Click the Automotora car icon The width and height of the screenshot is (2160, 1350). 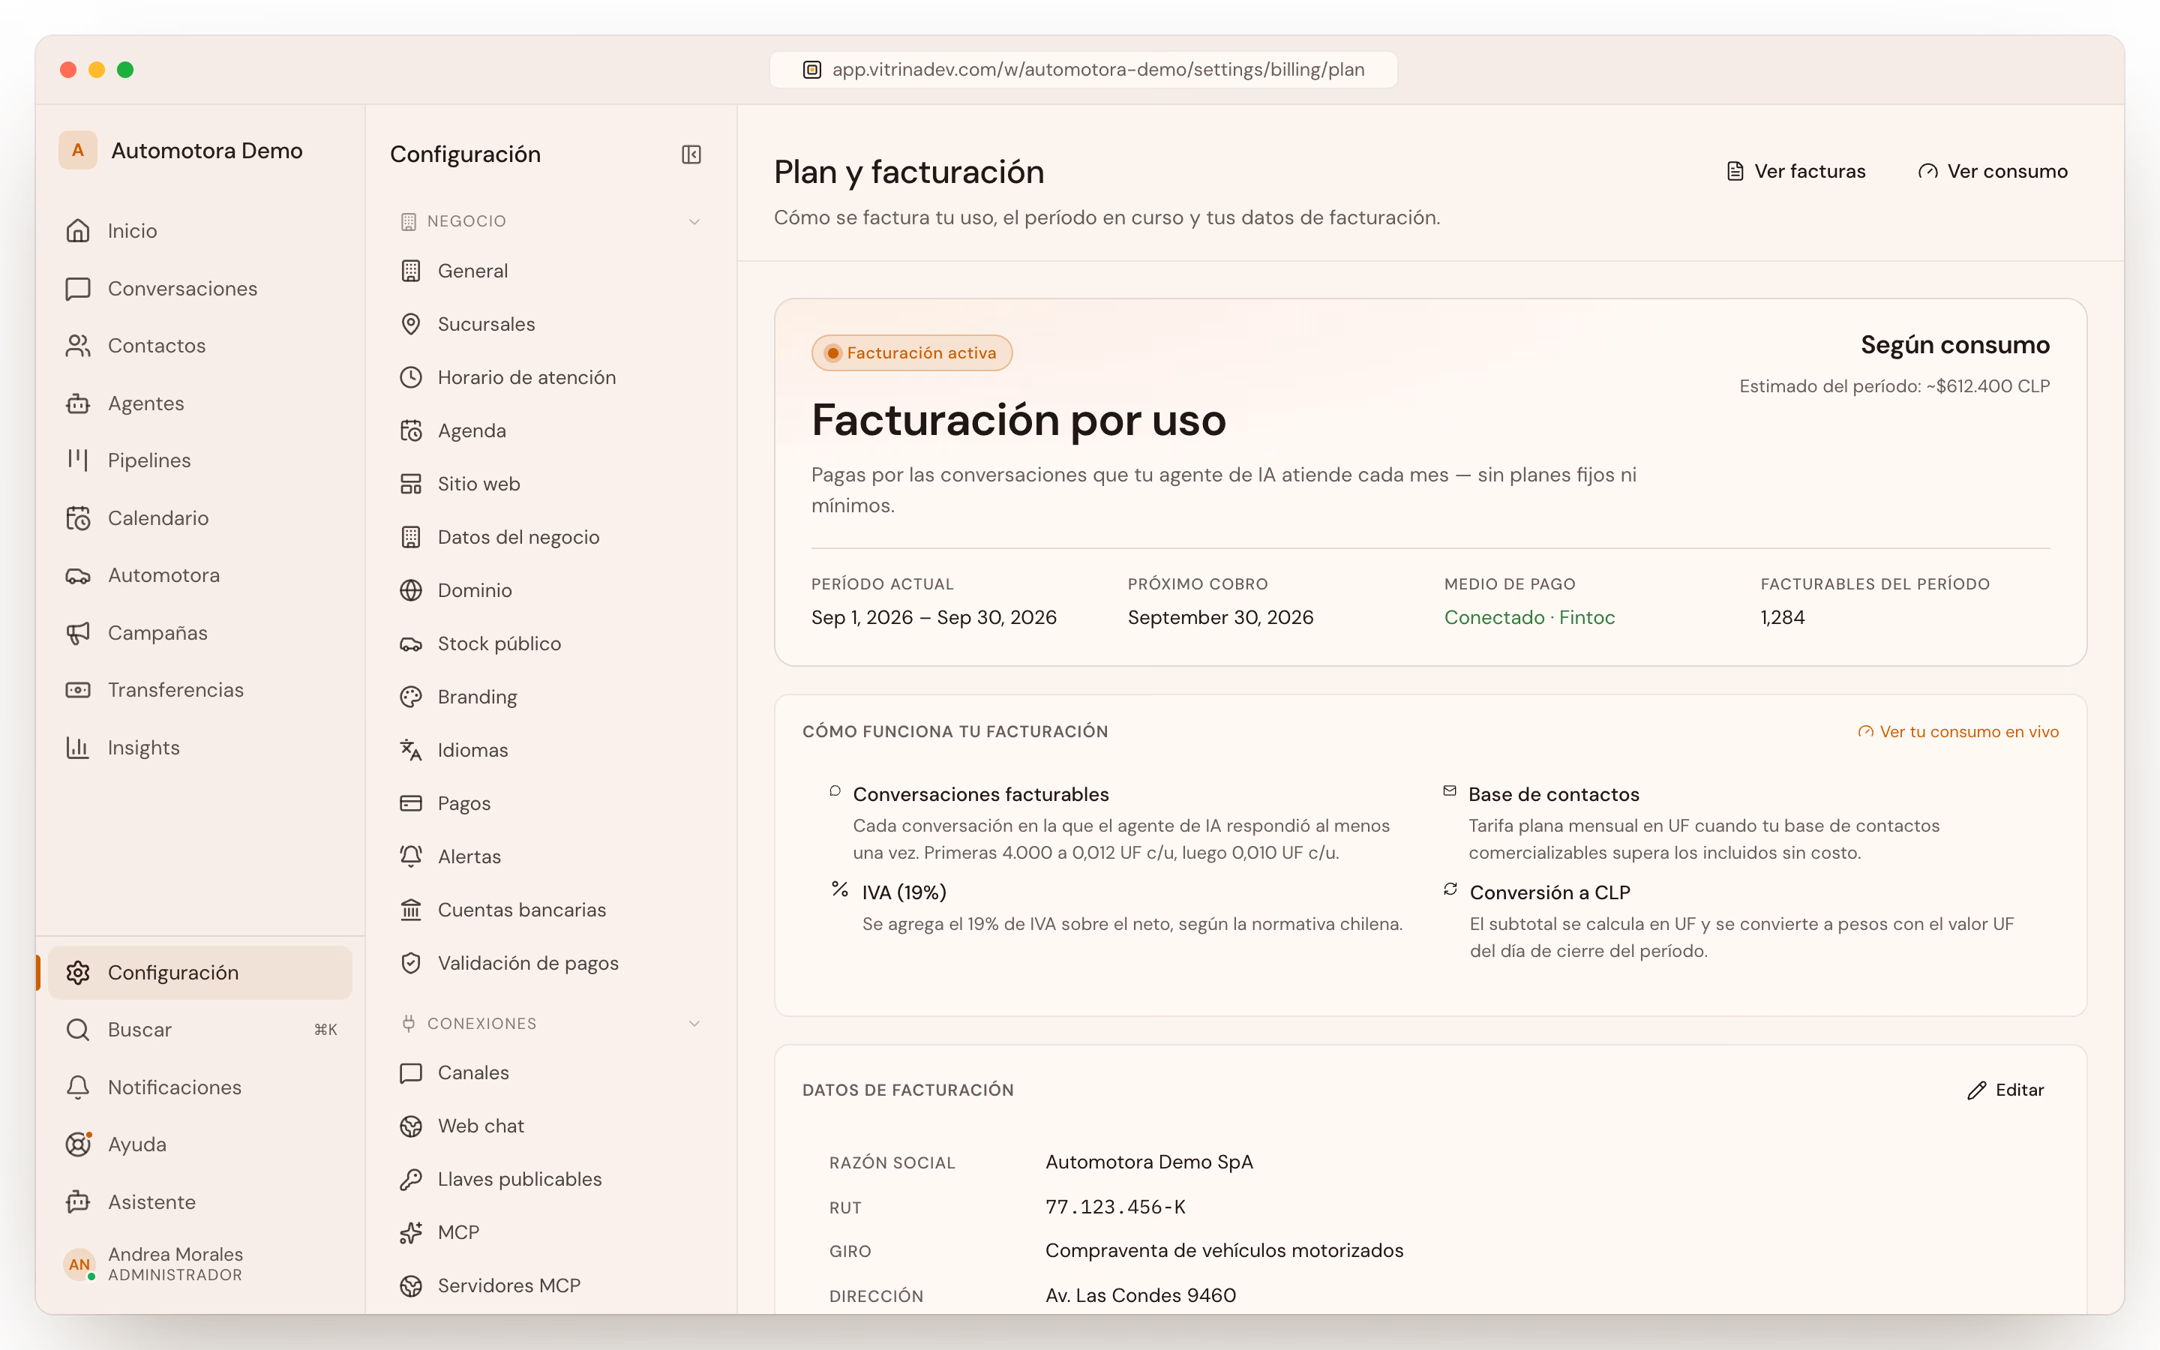(x=78, y=575)
